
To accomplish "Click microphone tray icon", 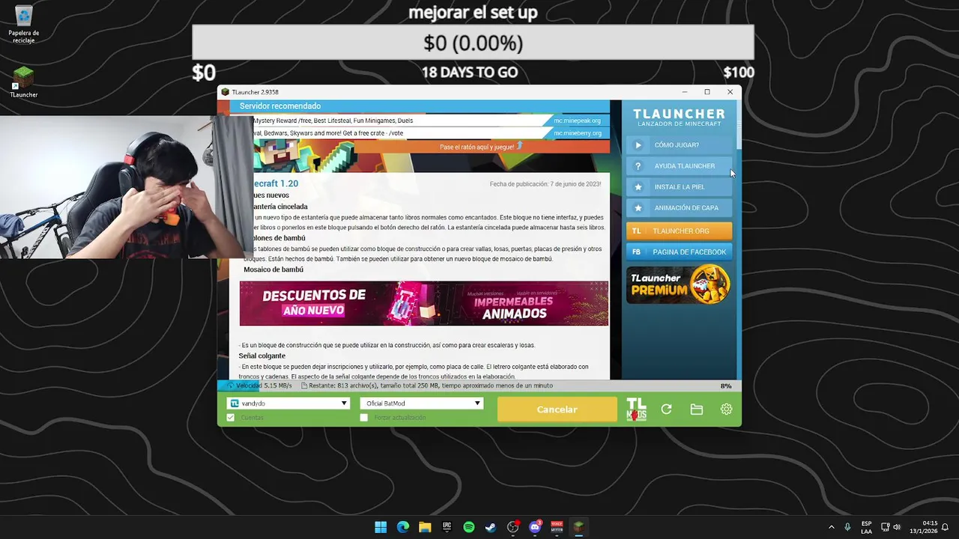I will pos(847,527).
